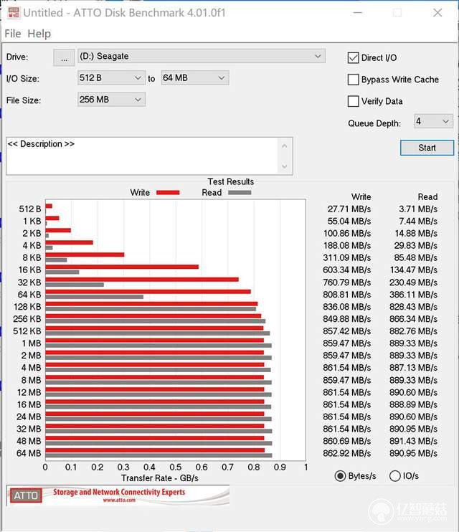Click the red Write legend swatch

click(x=168, y=193)
